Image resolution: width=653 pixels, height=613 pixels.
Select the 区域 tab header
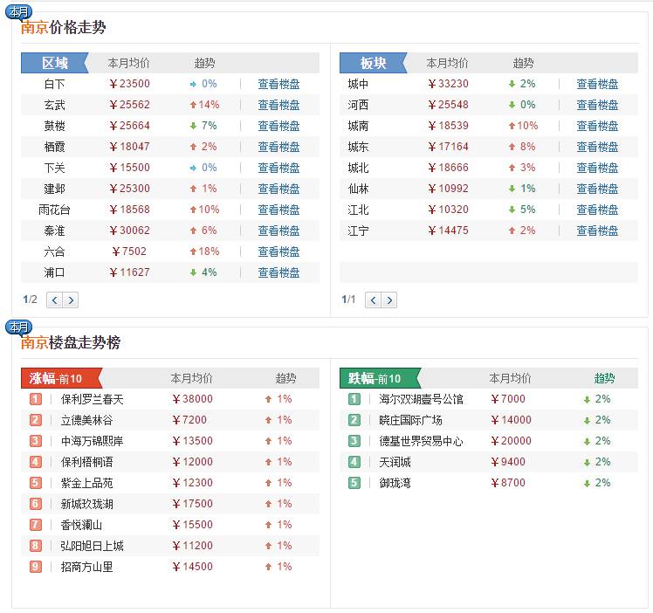click(x=54, y=63)
